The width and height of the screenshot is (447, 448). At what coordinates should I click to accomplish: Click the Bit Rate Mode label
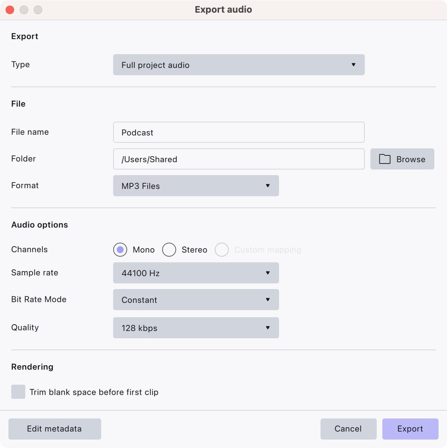pos(39,299)
